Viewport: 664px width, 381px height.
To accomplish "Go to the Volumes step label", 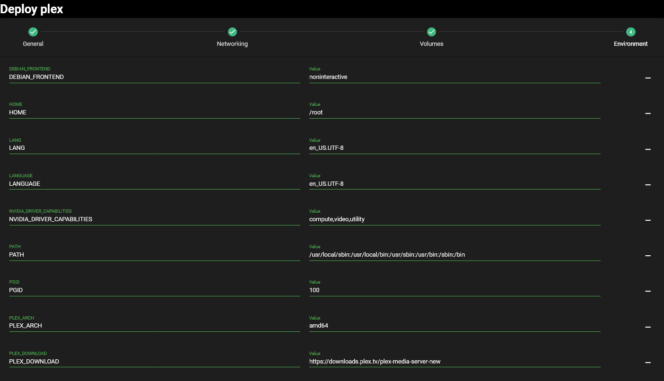I will 431,44.
